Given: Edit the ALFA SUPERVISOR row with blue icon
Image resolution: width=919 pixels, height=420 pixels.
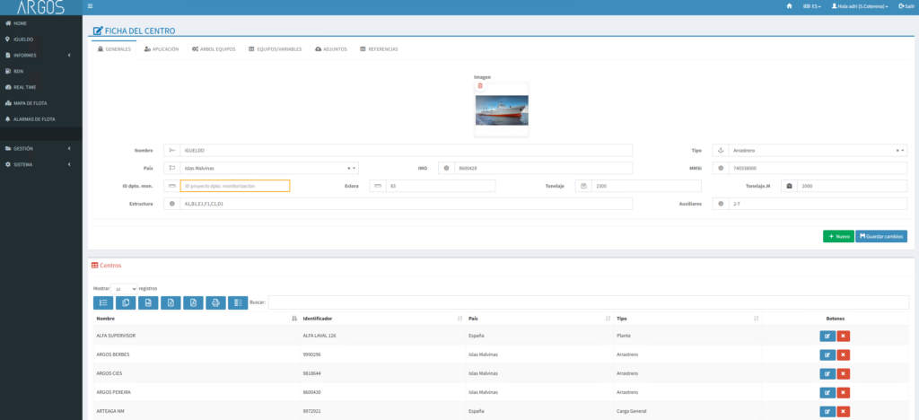Looking at the screenshot, I should pos(827,336).
